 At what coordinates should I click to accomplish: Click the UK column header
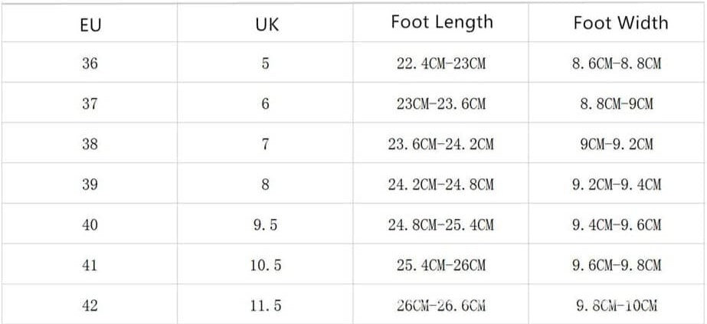pos(266,24)
